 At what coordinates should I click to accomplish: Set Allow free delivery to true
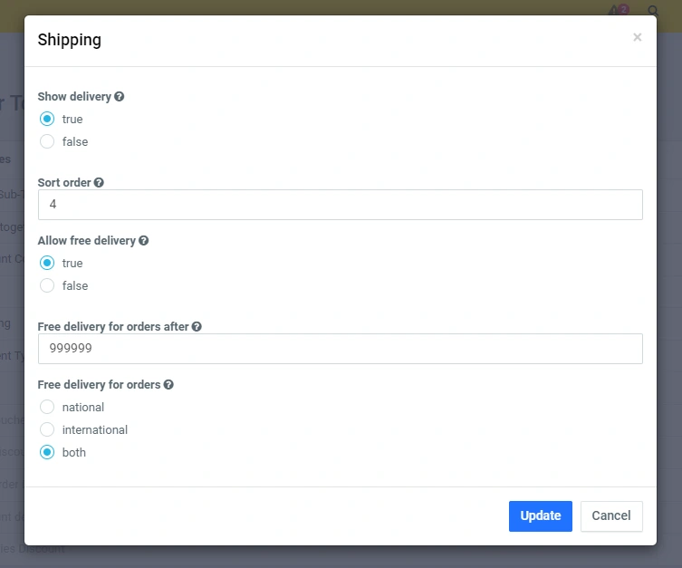pos(47,264)
